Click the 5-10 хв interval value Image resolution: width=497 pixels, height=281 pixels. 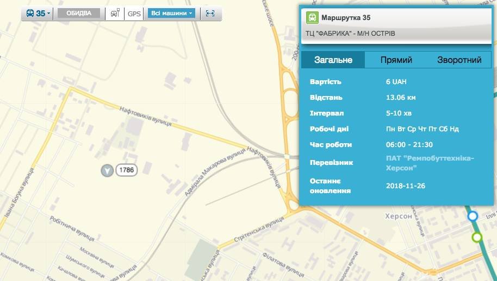coord(399,113)
